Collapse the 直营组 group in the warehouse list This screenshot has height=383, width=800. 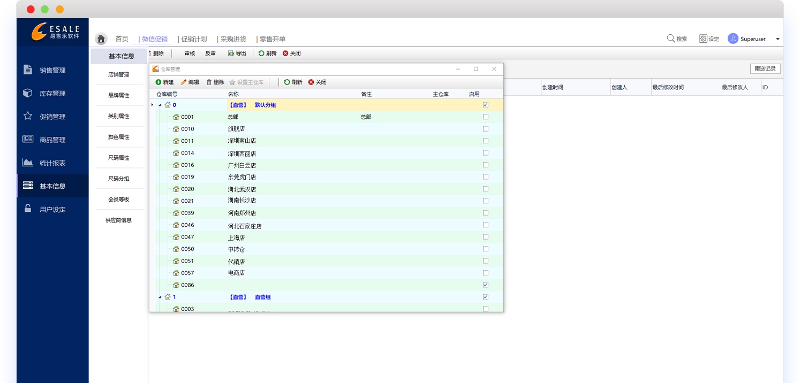(x=159, y=297)
